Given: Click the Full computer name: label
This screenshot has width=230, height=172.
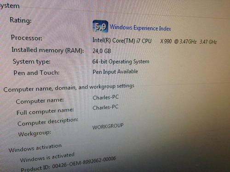Looking at the screenshot, I should click(x=45, y=111).
